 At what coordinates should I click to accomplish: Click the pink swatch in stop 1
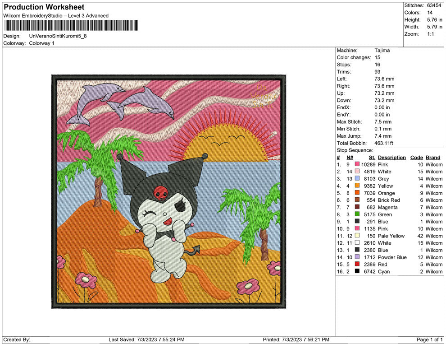coord(357,164)
